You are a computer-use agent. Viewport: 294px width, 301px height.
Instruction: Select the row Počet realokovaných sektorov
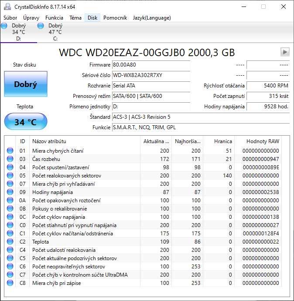point(143,175)
